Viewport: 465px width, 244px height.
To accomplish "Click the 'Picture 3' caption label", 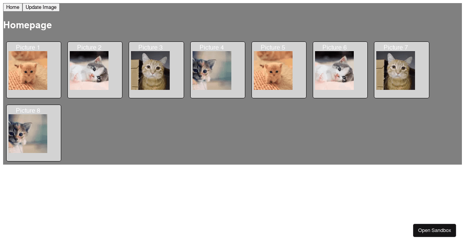I will (150, 47).
